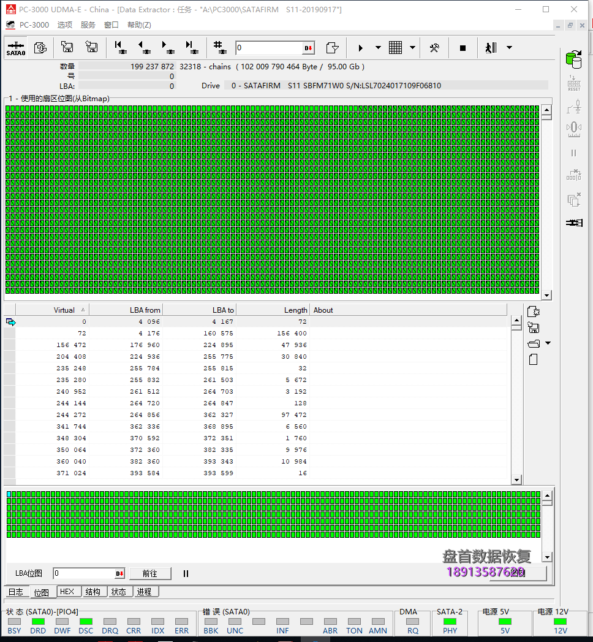Click the About column header

(x=408, y=310)
